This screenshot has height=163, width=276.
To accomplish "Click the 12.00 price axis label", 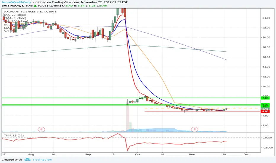I will (266, 77).
